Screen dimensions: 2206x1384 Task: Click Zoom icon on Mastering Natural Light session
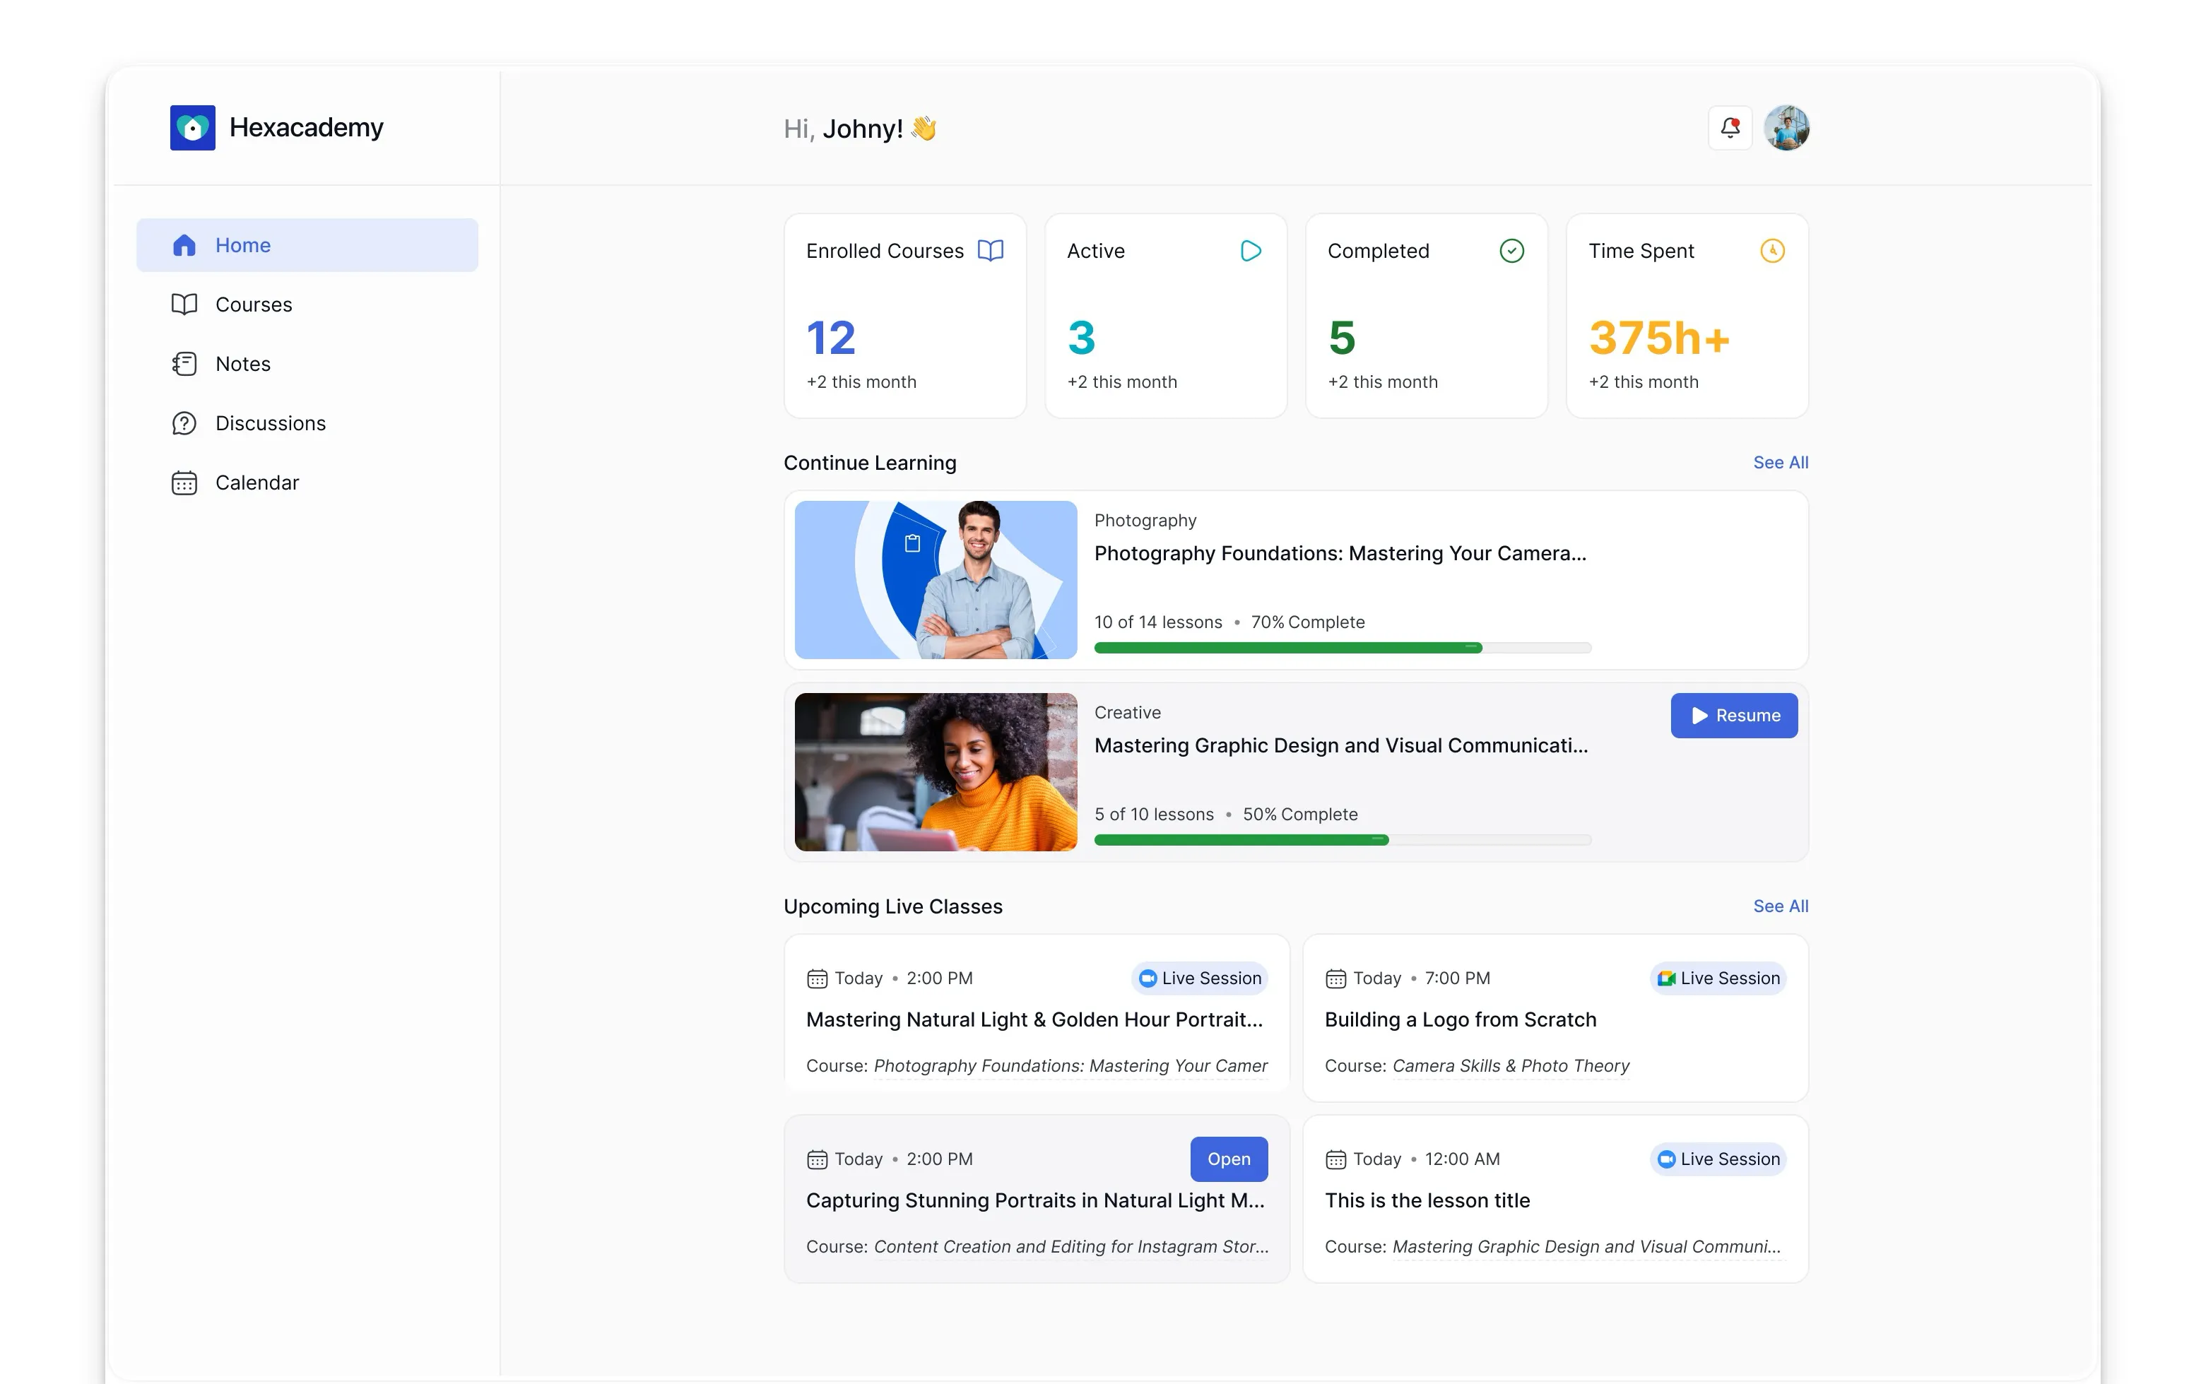click(1147, 978)
